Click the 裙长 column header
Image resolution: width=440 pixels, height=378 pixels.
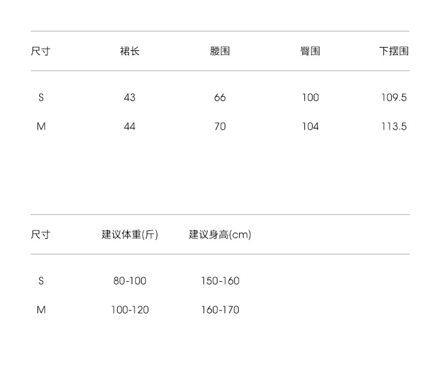coord(130,51)
